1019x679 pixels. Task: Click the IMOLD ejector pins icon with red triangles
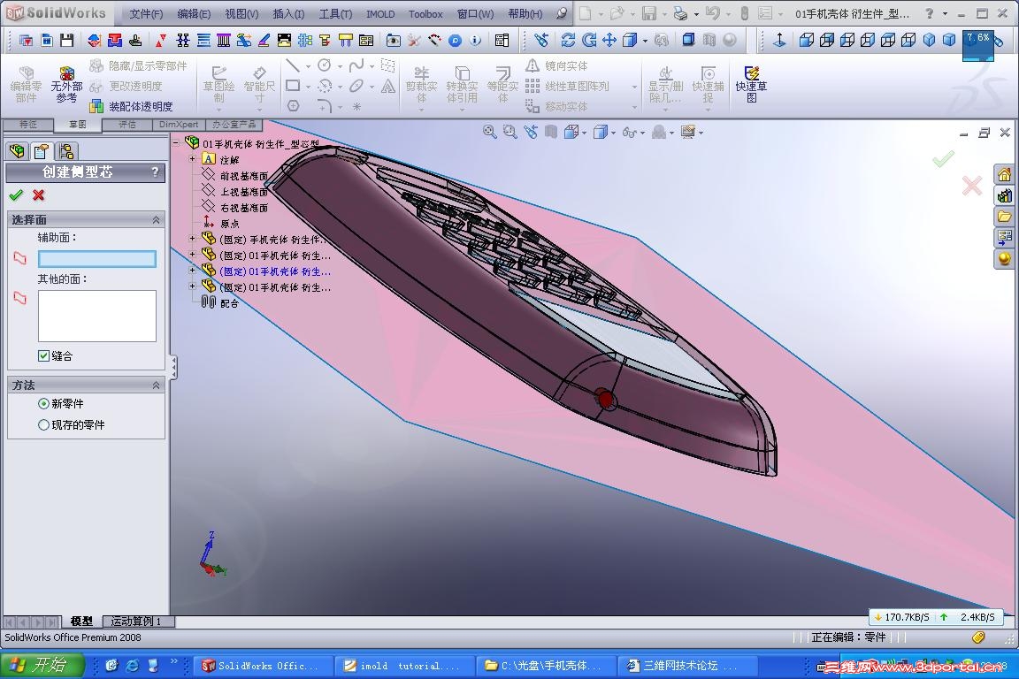point(160,41)
